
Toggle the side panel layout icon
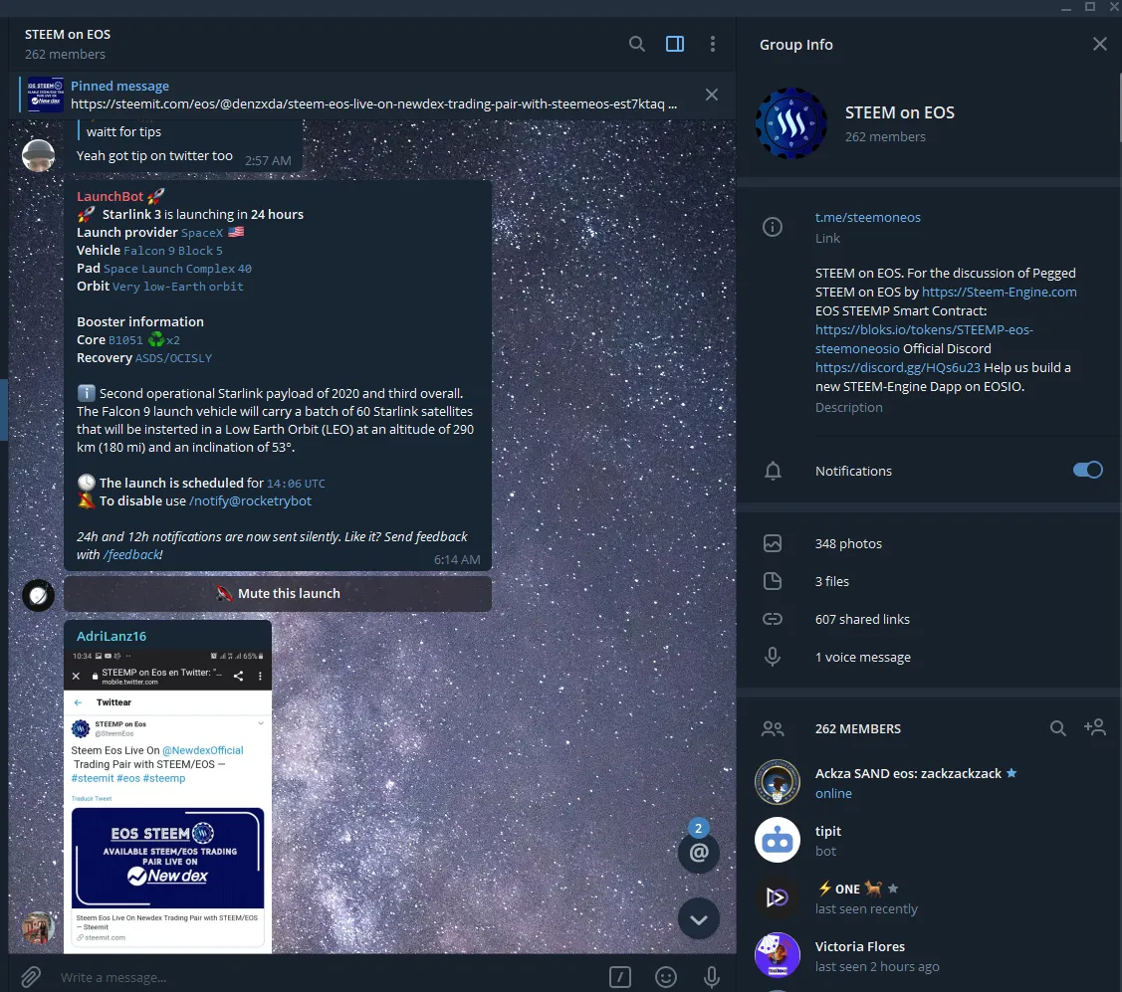675,45
